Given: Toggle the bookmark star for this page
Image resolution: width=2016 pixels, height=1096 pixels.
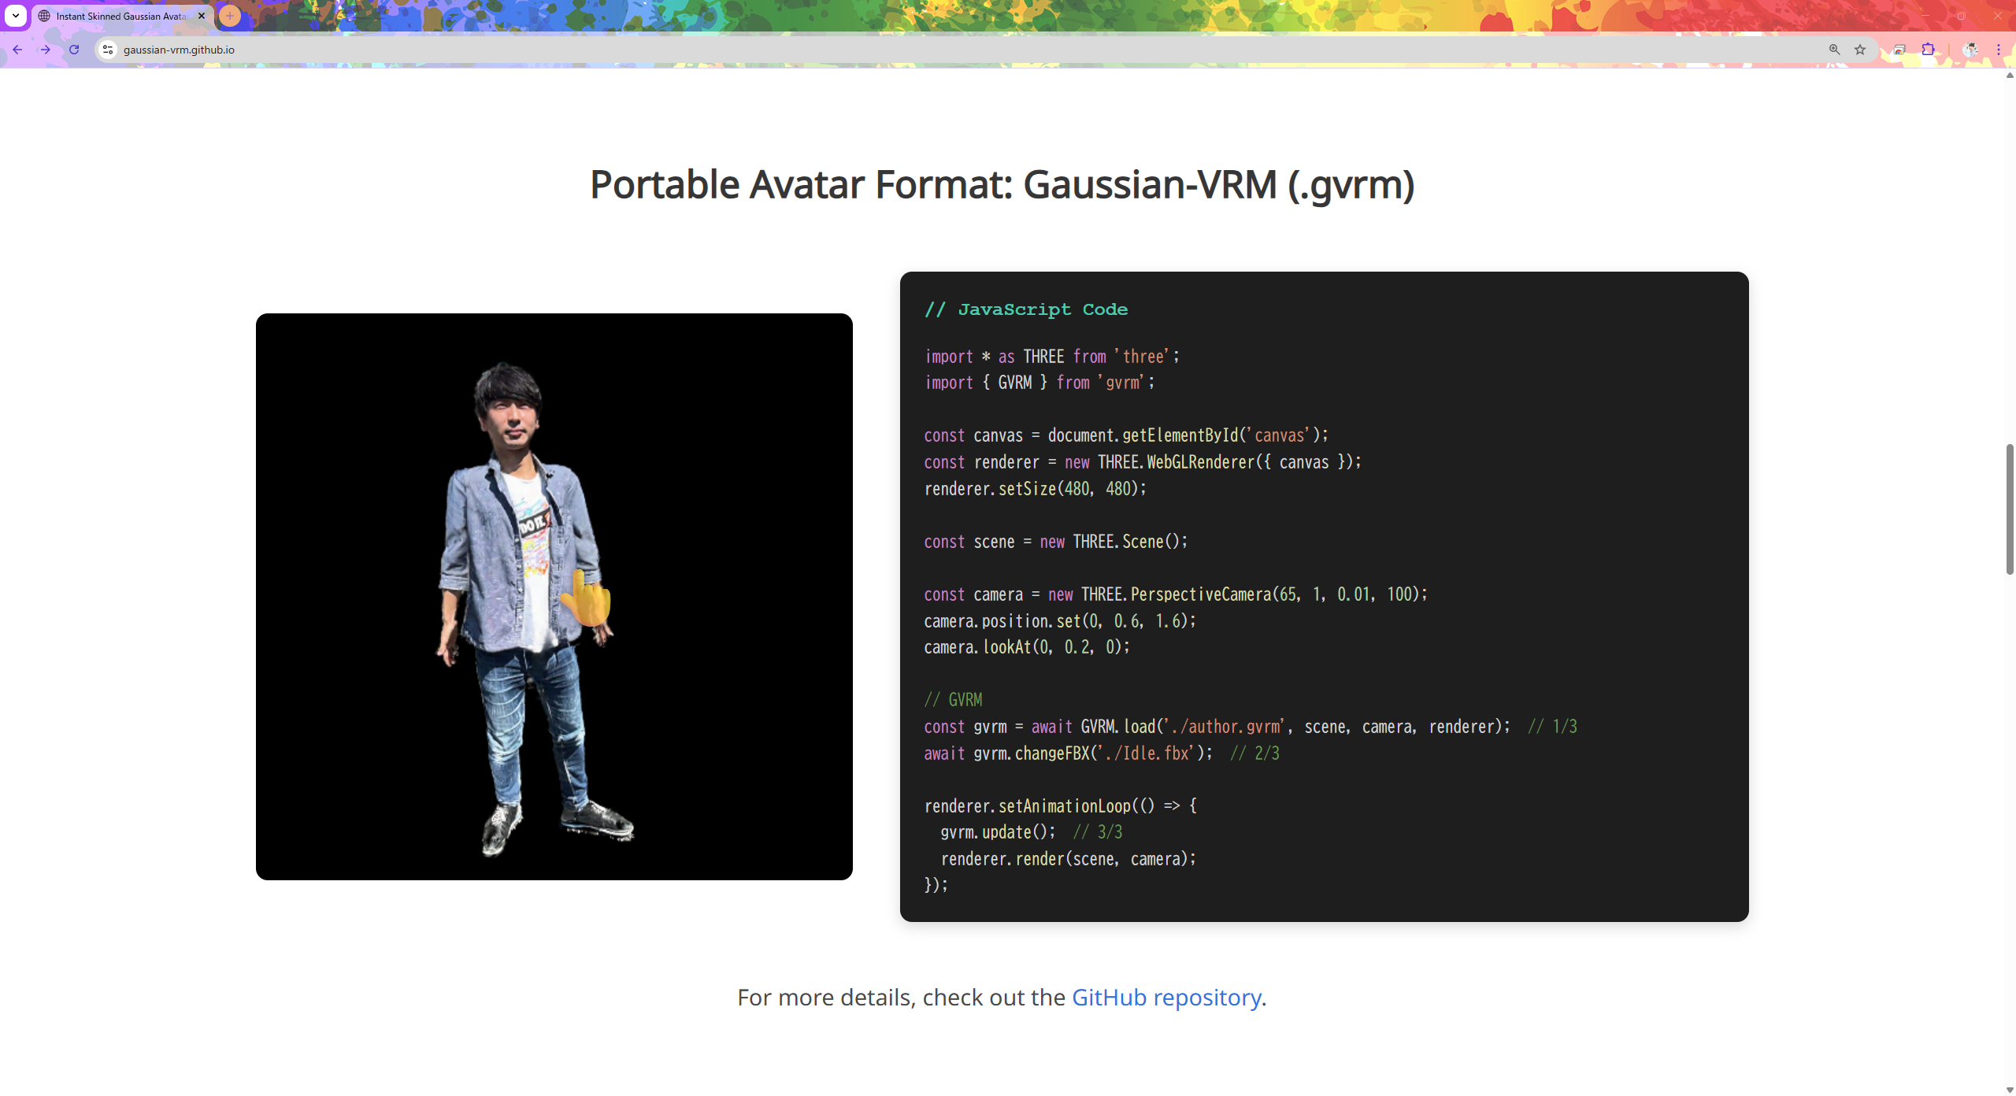Looking at the screenshot, I should [x=1861, y=49].
